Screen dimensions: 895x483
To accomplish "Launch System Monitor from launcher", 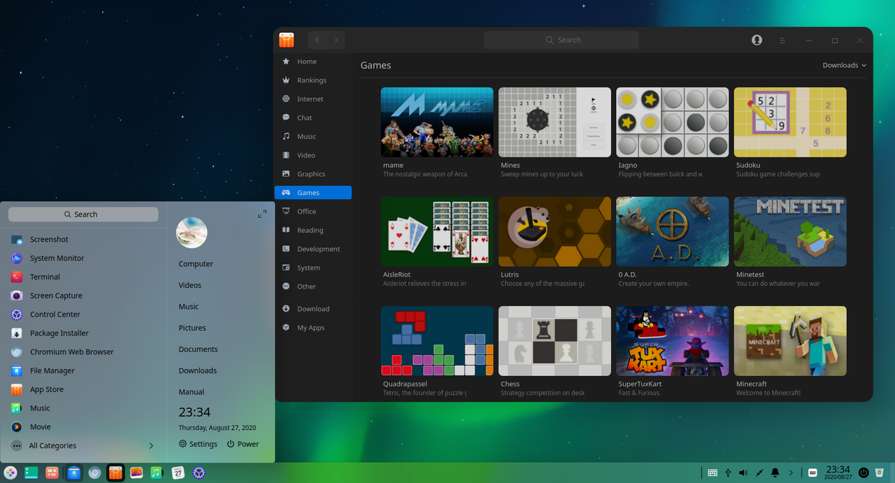I will click(x=83, y=258).
